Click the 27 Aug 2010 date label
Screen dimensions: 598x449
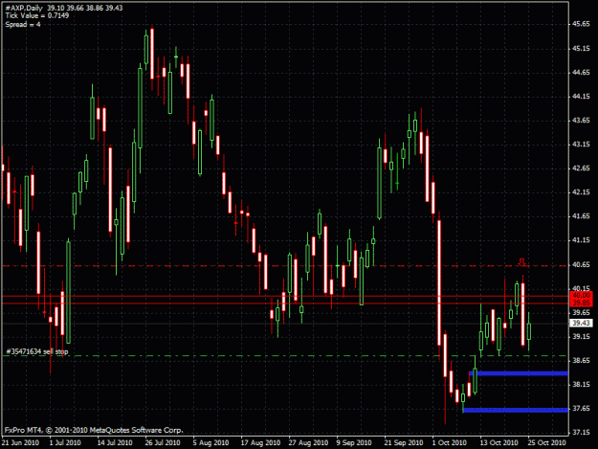(x=308, y=442)
